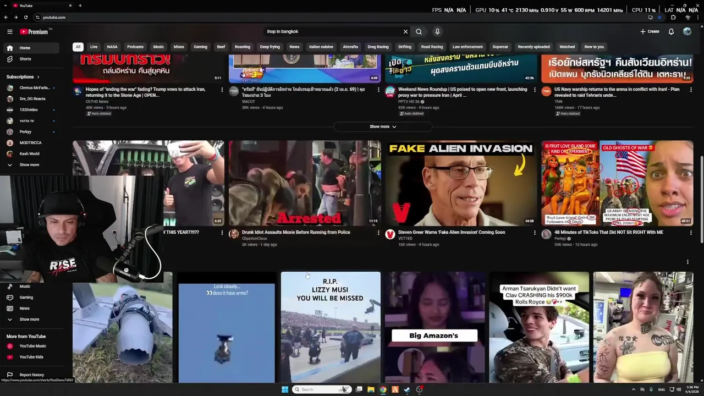This screenshot has width=704, height=396.
Task: Open Steam from the taskbar
Action: pyautogui.click(x=407, y=389)
